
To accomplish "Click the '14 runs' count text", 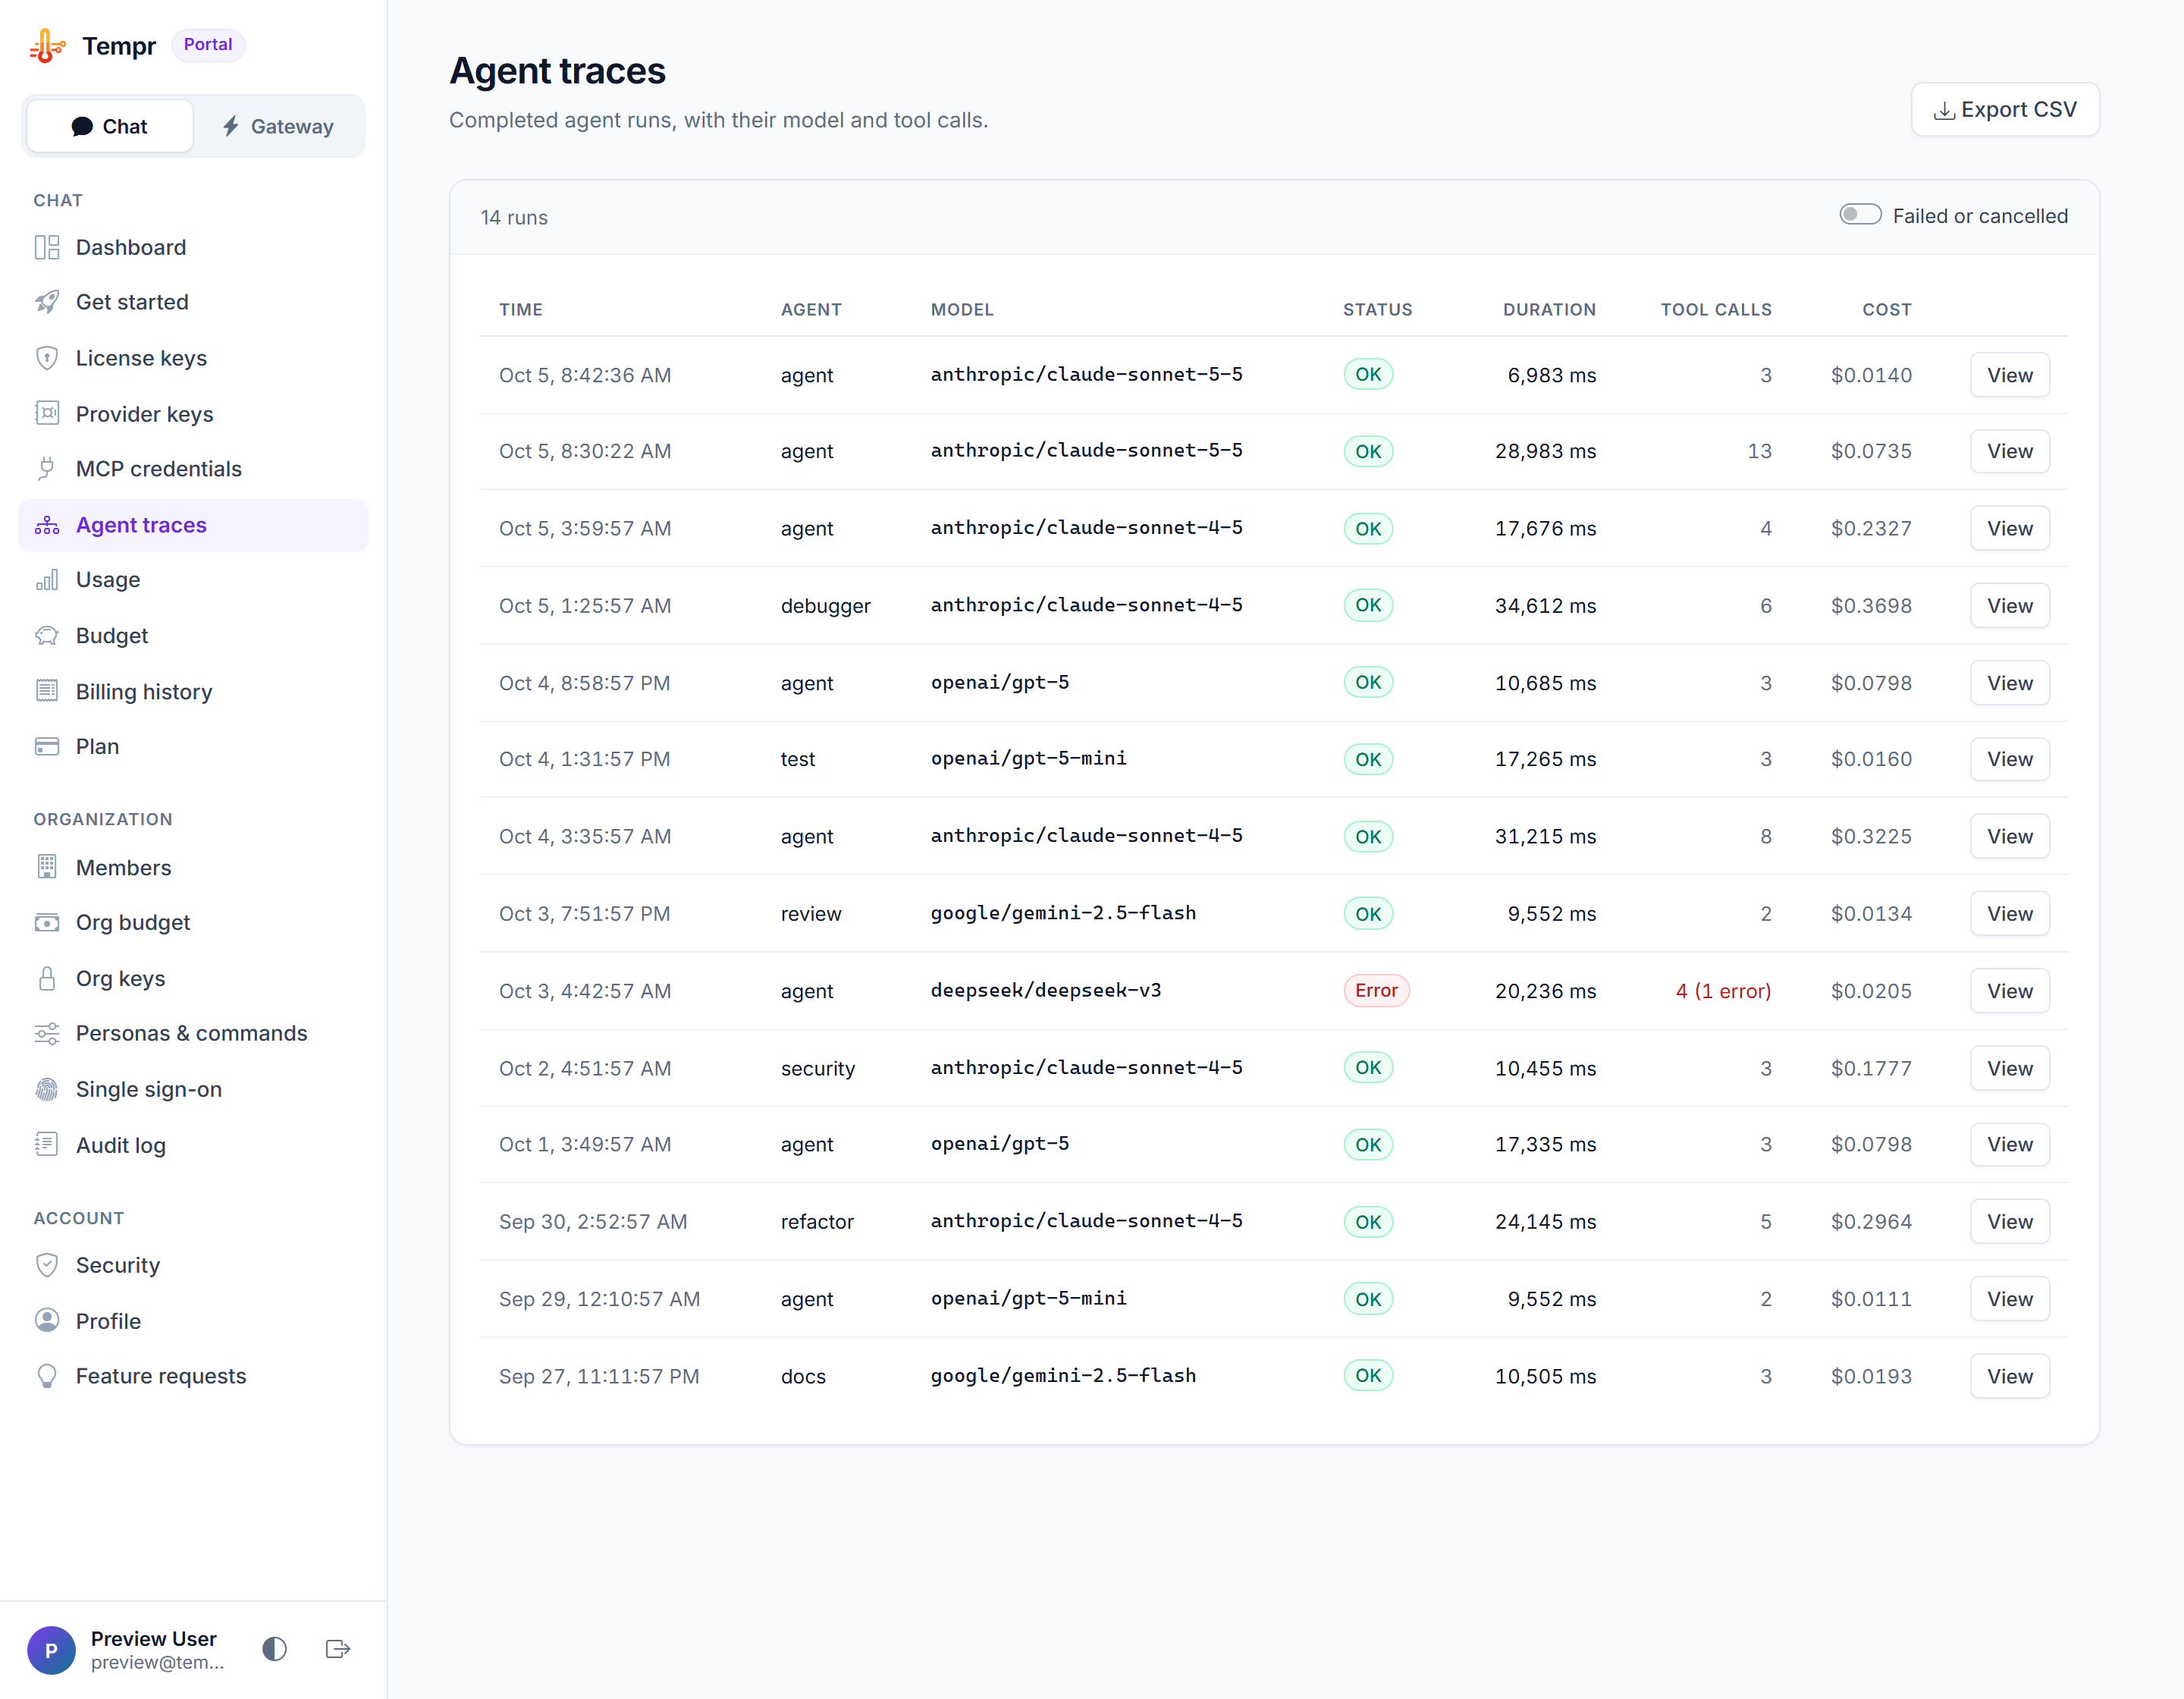I will click(514, 217).
